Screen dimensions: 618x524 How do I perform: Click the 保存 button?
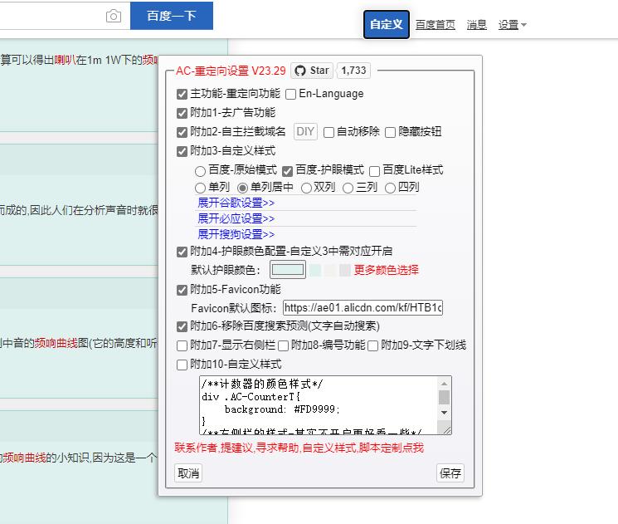450,473
